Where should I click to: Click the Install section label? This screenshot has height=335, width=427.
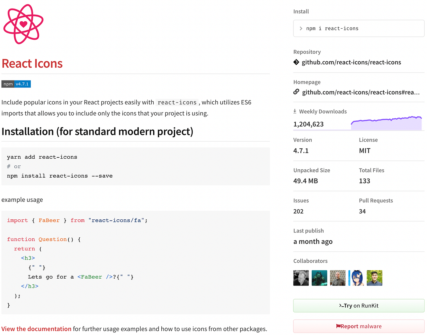[301, 11]
